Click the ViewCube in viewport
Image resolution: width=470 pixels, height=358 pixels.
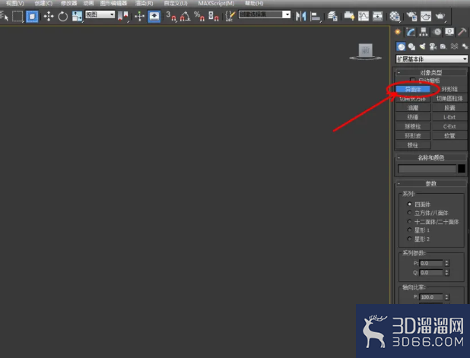coord(365,51)
